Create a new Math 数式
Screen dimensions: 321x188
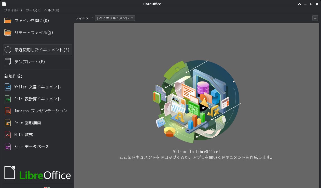[x=24, y=135]
